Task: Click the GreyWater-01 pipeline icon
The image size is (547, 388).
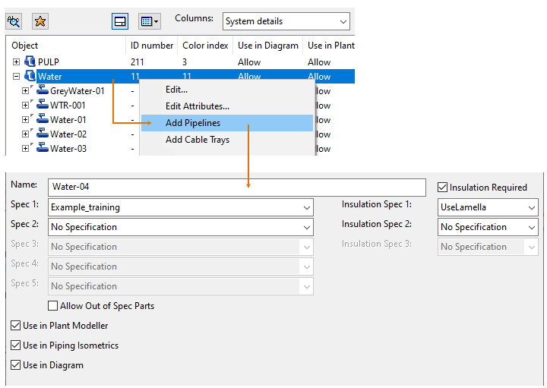Action: pos(43,91)
